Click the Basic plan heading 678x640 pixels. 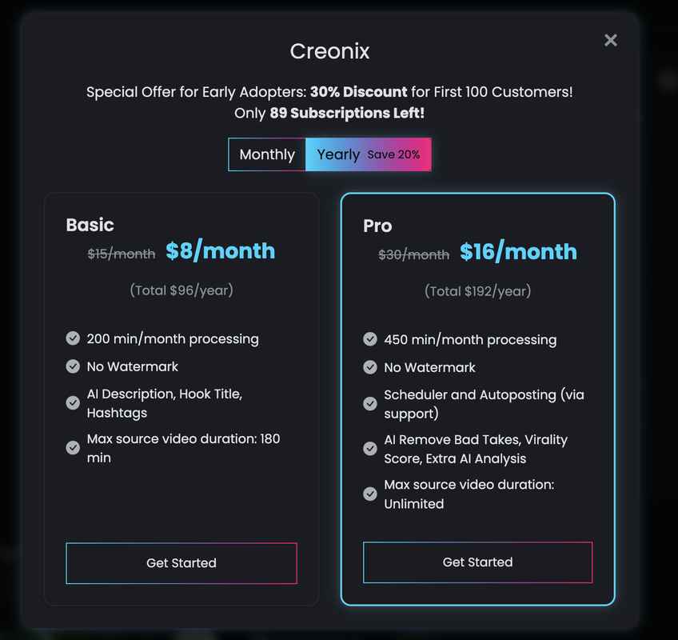[90, 225]
